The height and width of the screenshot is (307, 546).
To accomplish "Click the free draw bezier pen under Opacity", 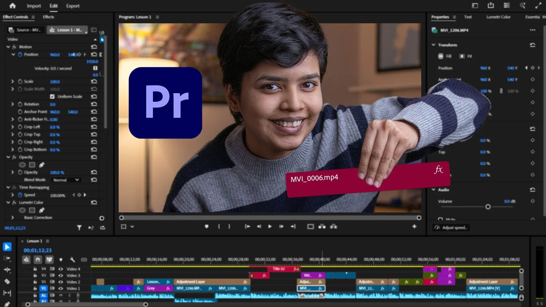I will pos(42,165).
